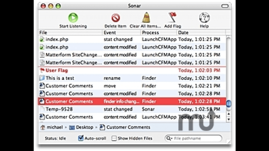This screenshot has width=269, height=151.
Task: Click the document icon of Temp-9528
Action: pyautogui.click(x=42, y=109)
